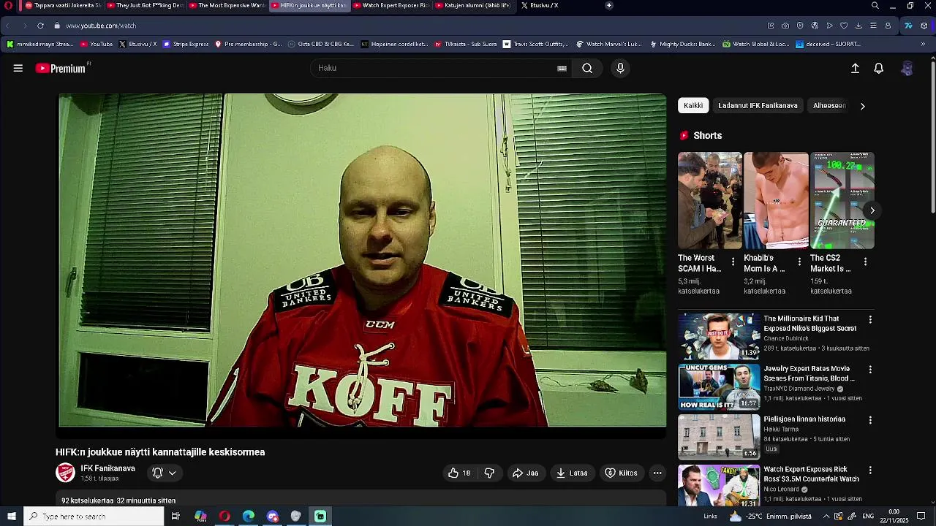Viewport: 936px width, 526px height.
Task: Share the video via Jaa button
Action: (525, 473)
